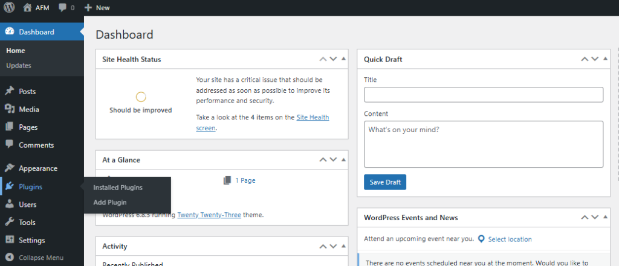Collapse the WordPress Events and News panel
The image size is (619, 266).
[x=605, y=217]
